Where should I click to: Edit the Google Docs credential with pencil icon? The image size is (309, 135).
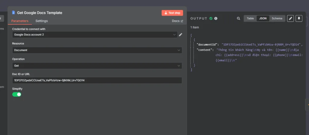(x=180, y=35)
